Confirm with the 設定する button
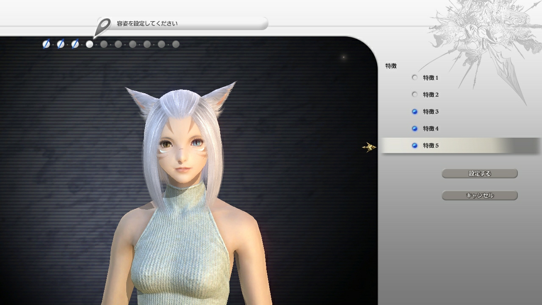Viewport: 542px width, 305px height. click(479, 174)
